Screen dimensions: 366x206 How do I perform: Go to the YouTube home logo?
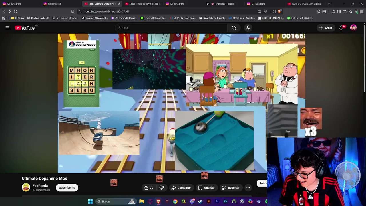[25, 28]
